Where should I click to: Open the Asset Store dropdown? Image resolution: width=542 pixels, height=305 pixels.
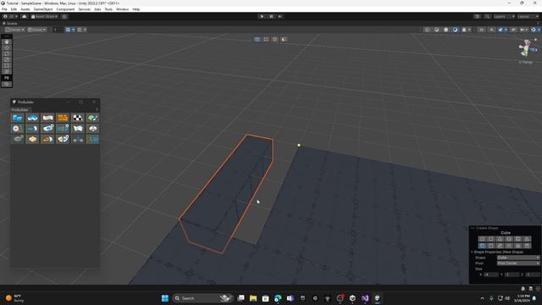(44, 16)
